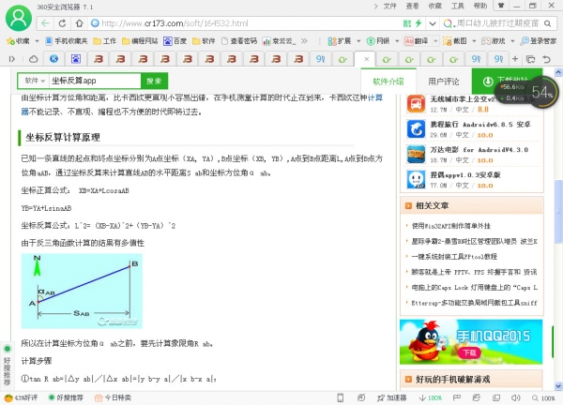
Task: Toggle the sidebar panel icon left of tabs
Action: (x=12, y=59)
